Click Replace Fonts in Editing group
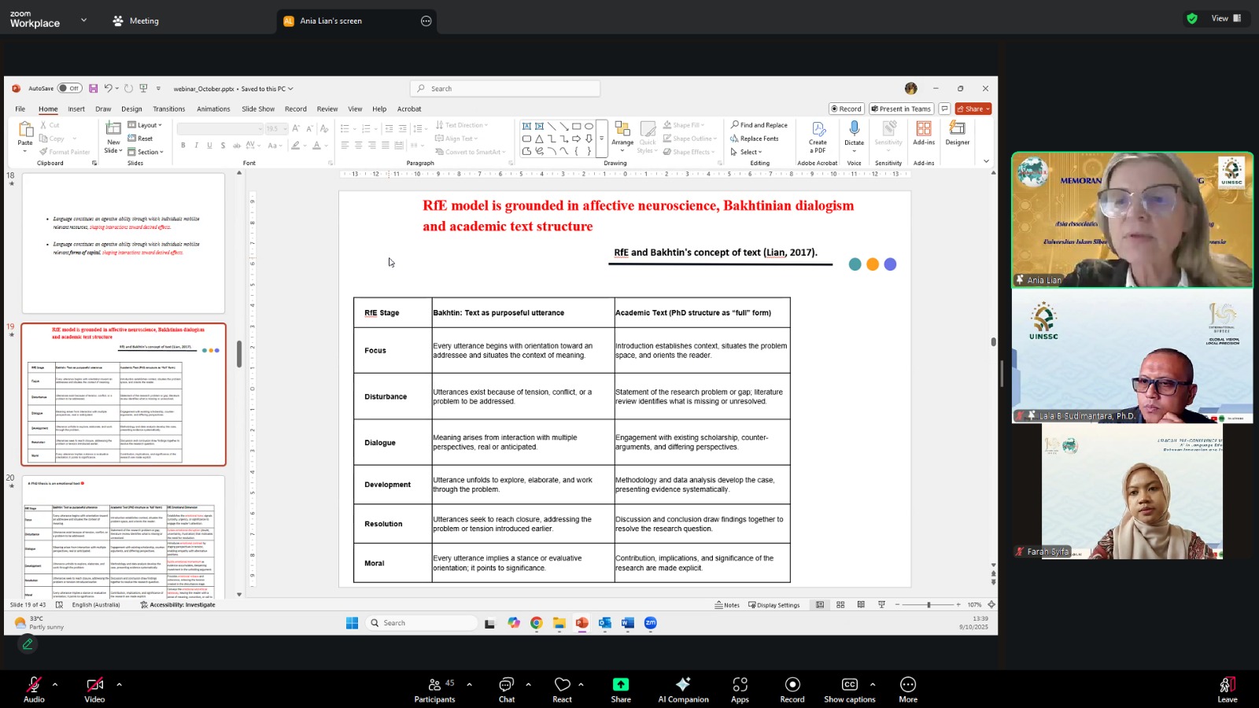This screenshot has width=1259, height=708. click(754, 138)
